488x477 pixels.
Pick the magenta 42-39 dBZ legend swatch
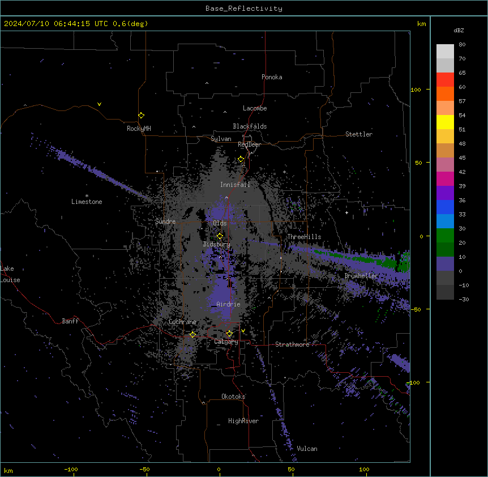tap(445, 178)
